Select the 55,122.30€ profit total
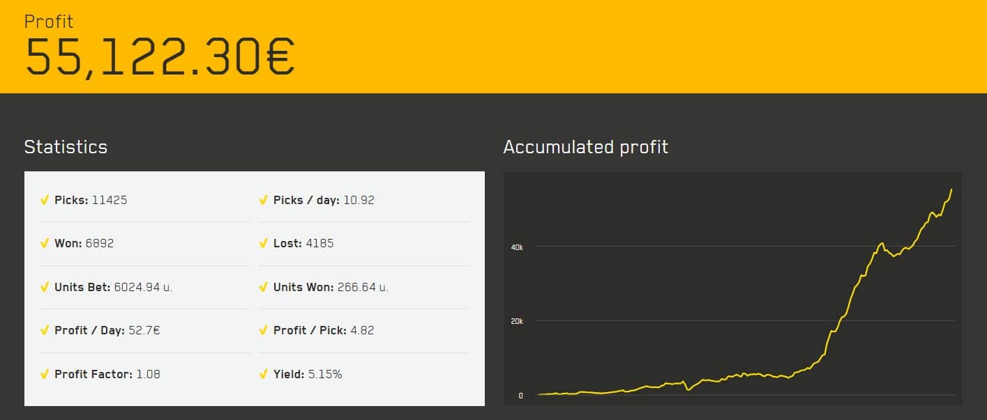The image size is (987, 420). pyautogui.click(x=160, y=56)
